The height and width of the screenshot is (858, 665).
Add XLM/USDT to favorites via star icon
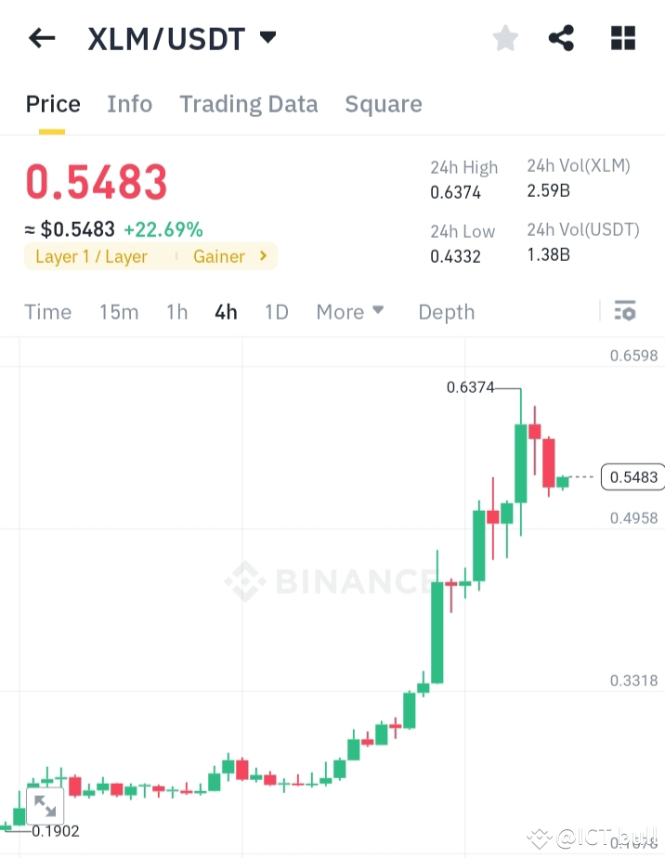coord(504,38)
